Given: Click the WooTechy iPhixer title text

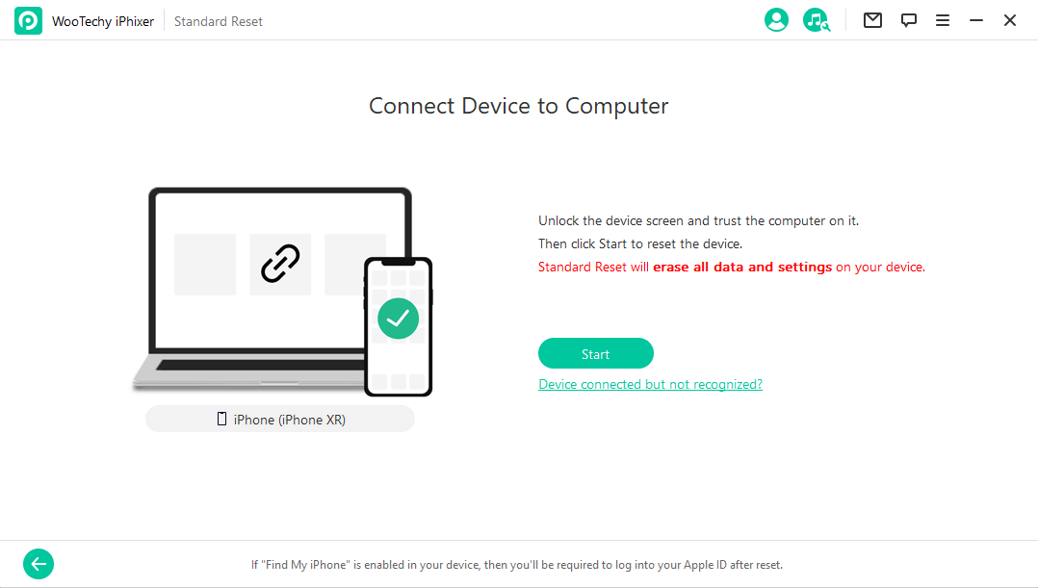Looking at the screenshot, I should [x=103, y=21].
